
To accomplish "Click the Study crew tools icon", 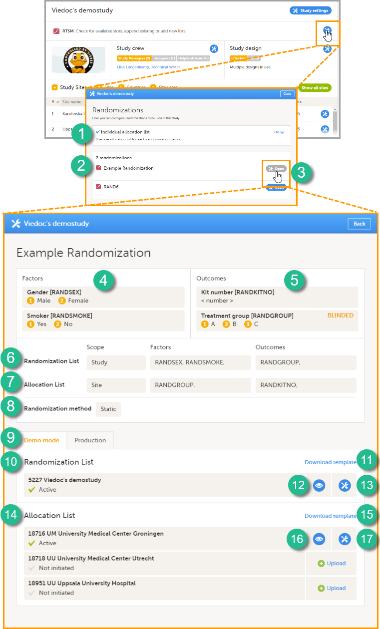I will [214, 48].
